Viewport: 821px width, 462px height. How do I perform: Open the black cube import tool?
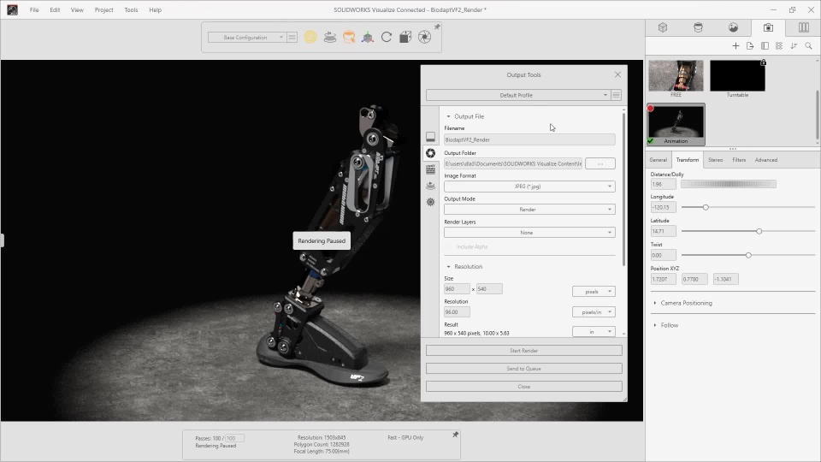[405, 37]
